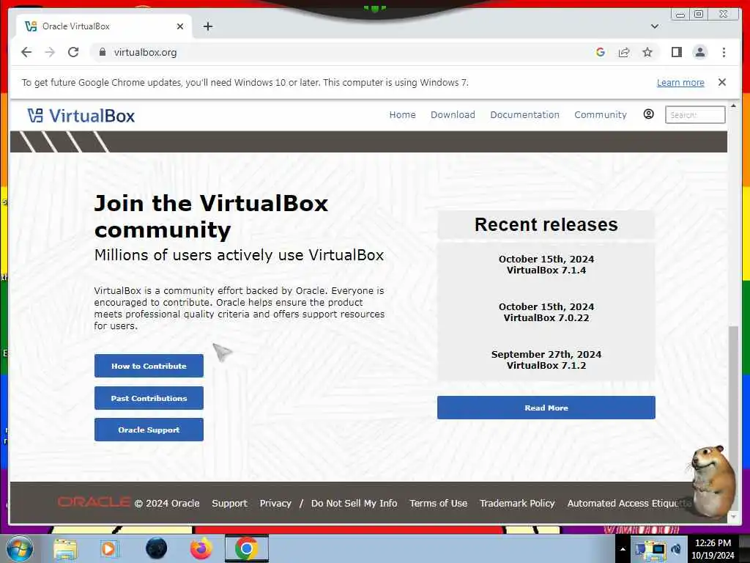Click the Learn more link
750x563 pixels.
pyautogui.click(x=680, y=82)
